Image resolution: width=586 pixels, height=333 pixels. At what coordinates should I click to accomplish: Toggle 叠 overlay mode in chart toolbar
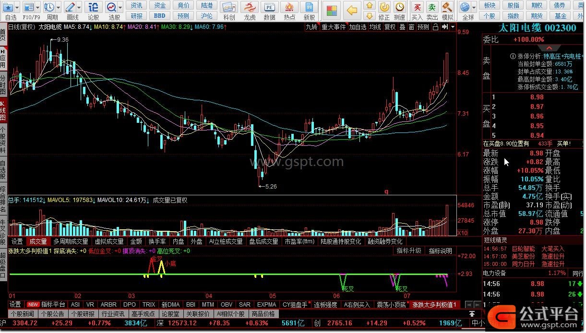(402, 27)
